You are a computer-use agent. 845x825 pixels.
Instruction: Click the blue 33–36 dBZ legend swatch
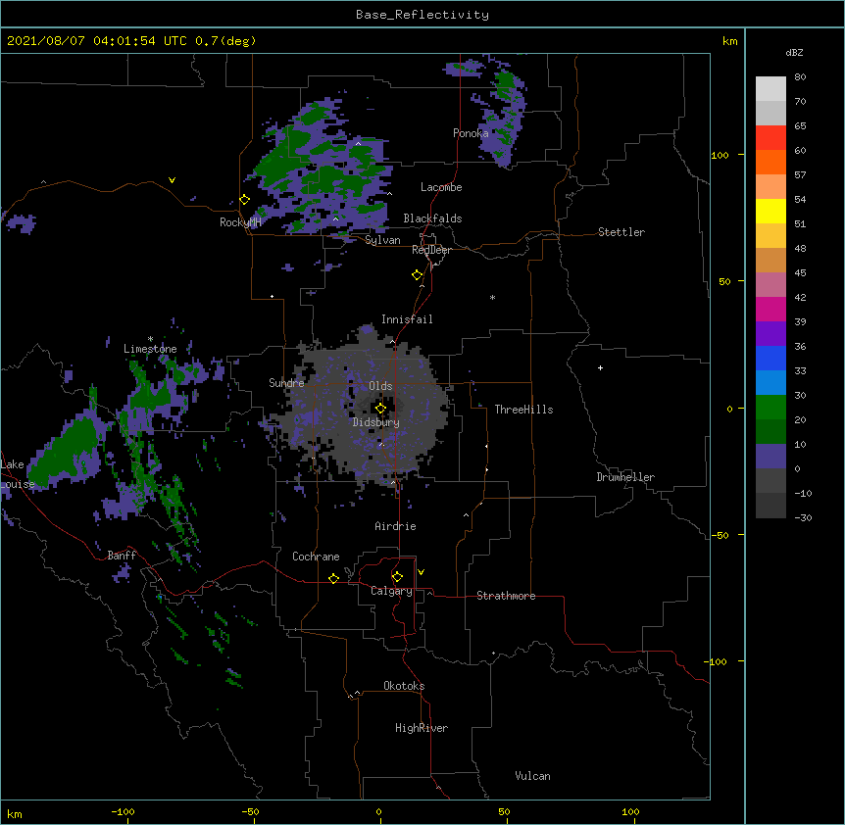pos(770,358)
